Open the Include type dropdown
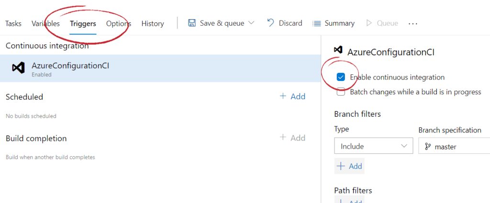 373,146
